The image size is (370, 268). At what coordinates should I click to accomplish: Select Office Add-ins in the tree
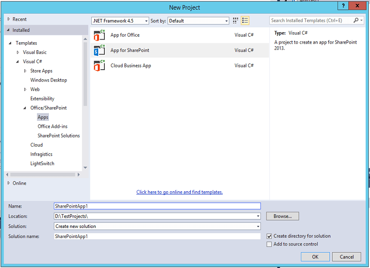click(52, 127)
